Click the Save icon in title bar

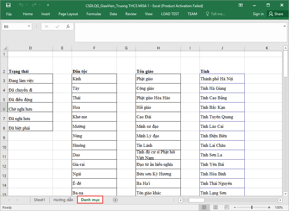[x=8, y=5]
